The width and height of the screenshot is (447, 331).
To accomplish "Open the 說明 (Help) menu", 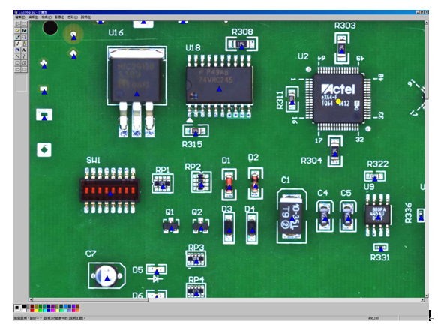I will [x=85, y=17].
